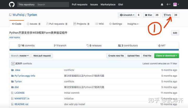This screenshot has height=108, width=188.
Task: Open the plus create-new menu
Action: (x=168, y=4)
